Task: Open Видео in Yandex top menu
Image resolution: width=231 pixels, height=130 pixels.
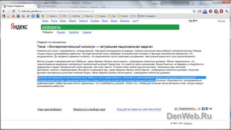Action: 114,21
